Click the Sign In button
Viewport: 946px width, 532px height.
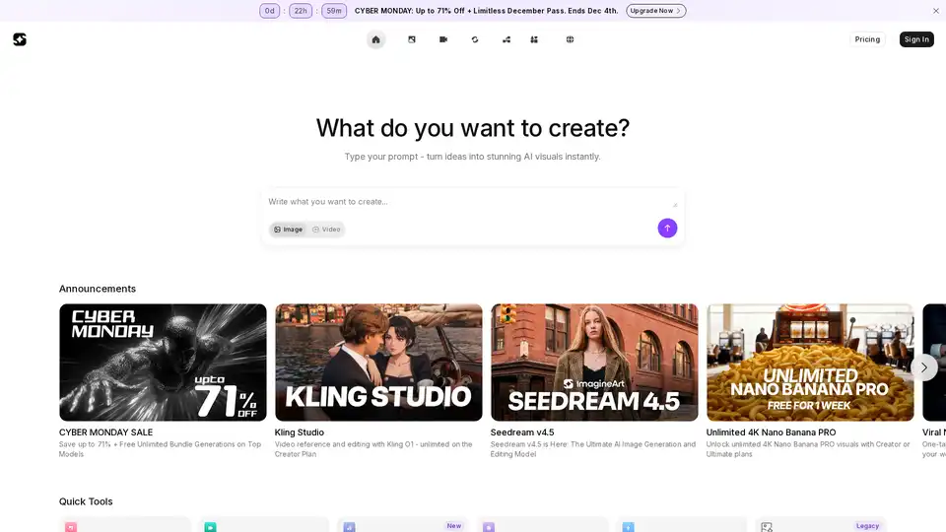916,39
